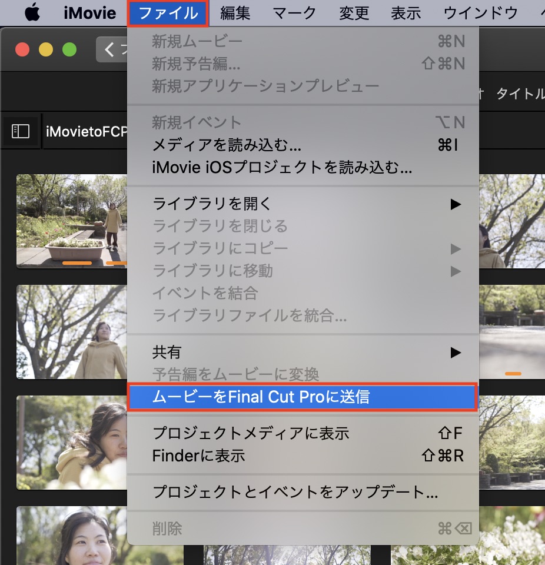This screenshot has width=545, height=565.
Task: Open the 変更 menu
Action: click(x=354, y=14)
